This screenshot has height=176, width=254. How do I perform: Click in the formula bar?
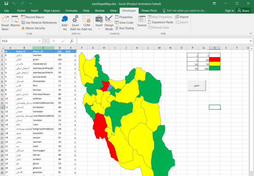(x=163, y=41)
